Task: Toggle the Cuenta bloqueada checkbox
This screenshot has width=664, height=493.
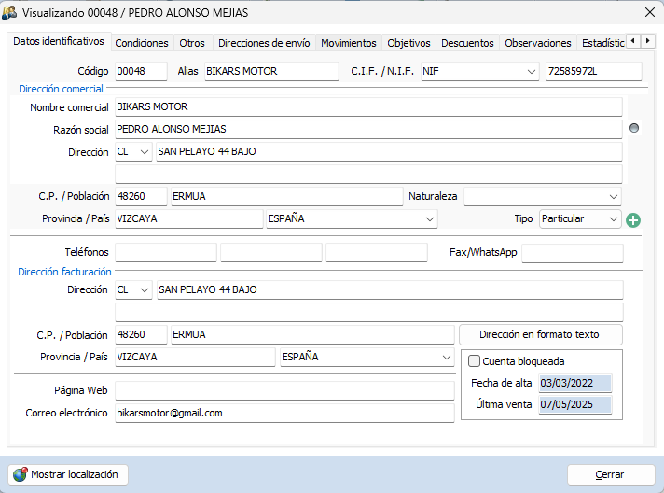Action: pyautogui.click(x=474, y=361)
